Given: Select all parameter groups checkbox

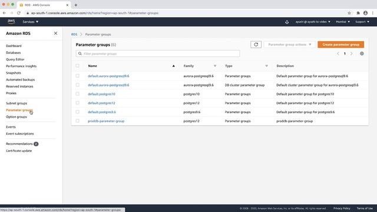Looking at the screenshot, I should (77, 65).
